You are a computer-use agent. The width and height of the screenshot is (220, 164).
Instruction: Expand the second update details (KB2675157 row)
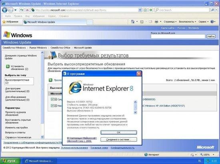(x=56, y=105)
